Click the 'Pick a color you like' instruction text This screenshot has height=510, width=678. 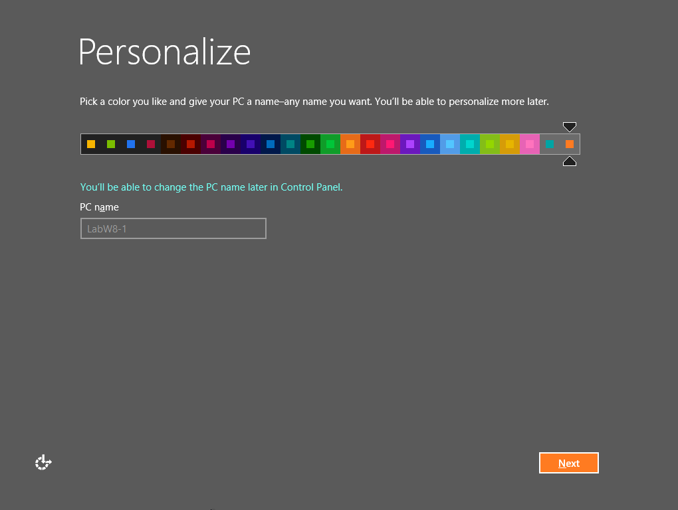point(314,102)
